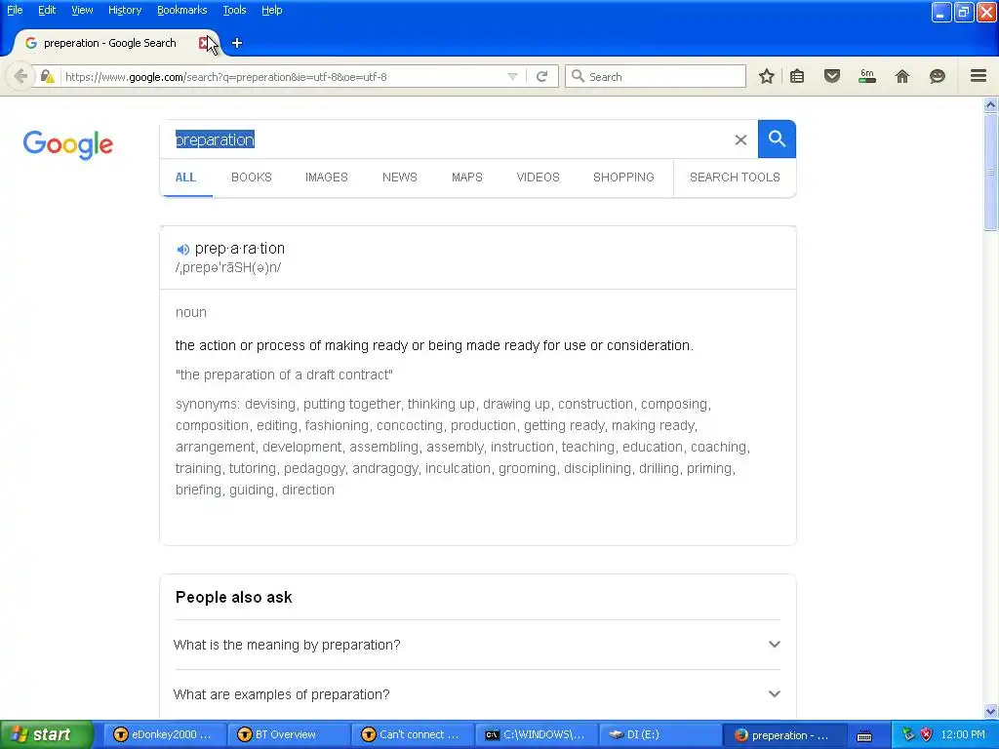Open SEARCH TOOLS options
The width and height of the screenshot is (999, 749).
735,177
